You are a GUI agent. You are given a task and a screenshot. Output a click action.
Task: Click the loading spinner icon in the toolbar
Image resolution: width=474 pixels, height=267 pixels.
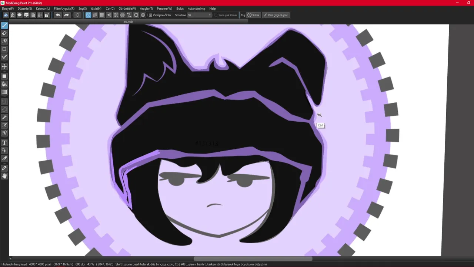pos(77,15)
